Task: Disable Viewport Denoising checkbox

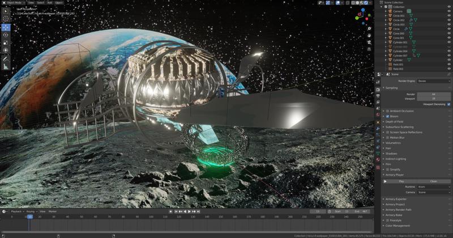Action: click(x=448, y=104)
